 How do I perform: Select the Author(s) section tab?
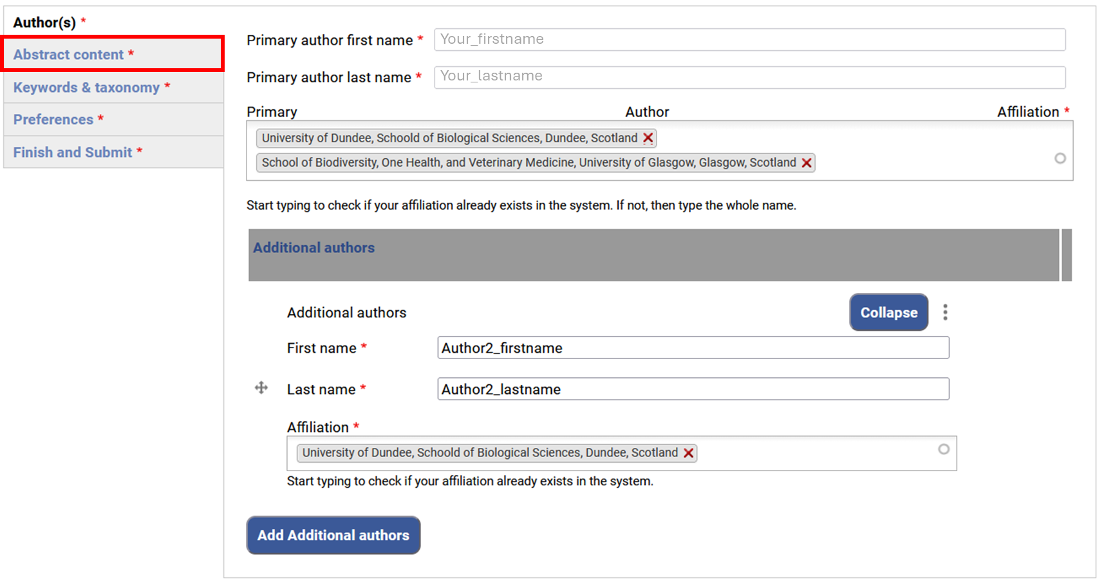click(44, 23)
